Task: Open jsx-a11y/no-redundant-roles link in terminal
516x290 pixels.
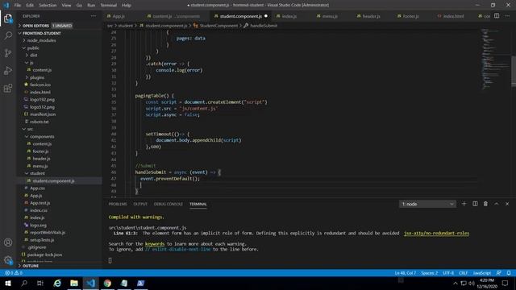Action: click(436, 233)
